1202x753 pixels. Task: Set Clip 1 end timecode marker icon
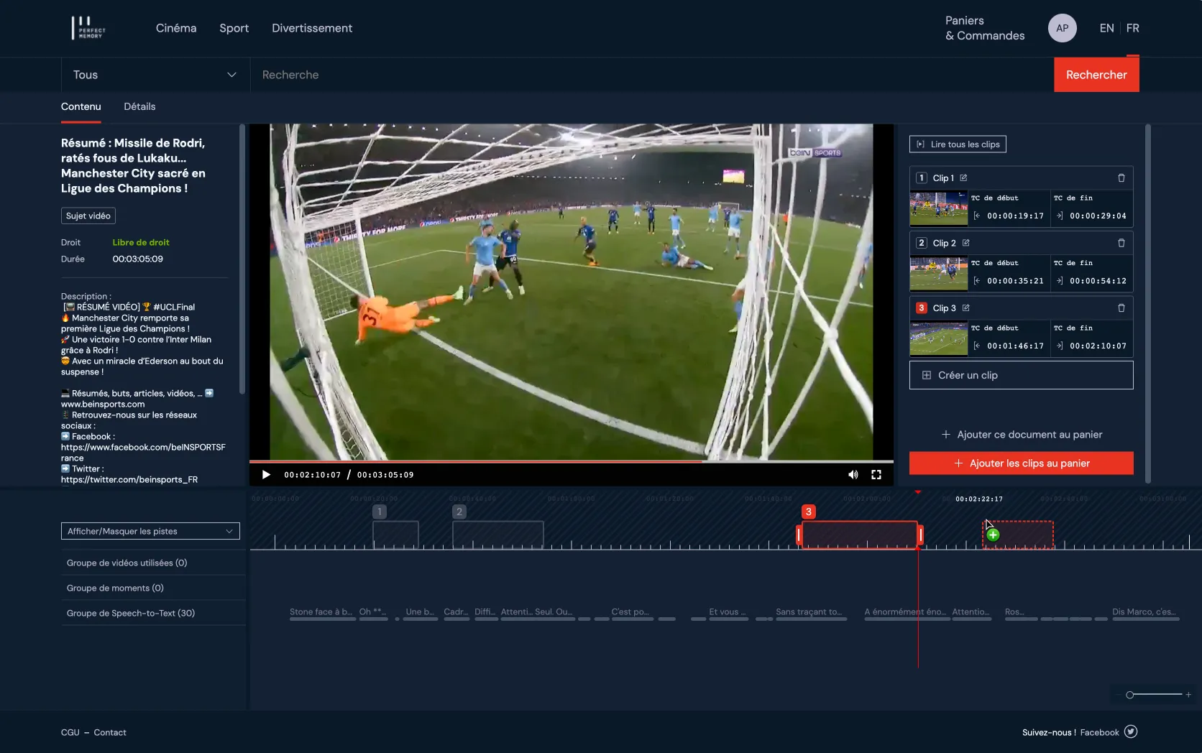(1060, 216)
